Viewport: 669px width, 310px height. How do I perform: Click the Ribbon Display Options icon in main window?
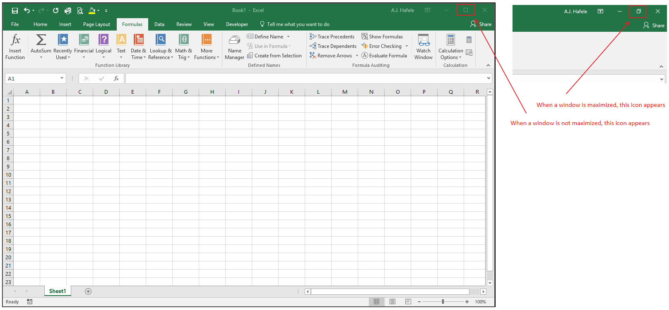coord(428,10)
